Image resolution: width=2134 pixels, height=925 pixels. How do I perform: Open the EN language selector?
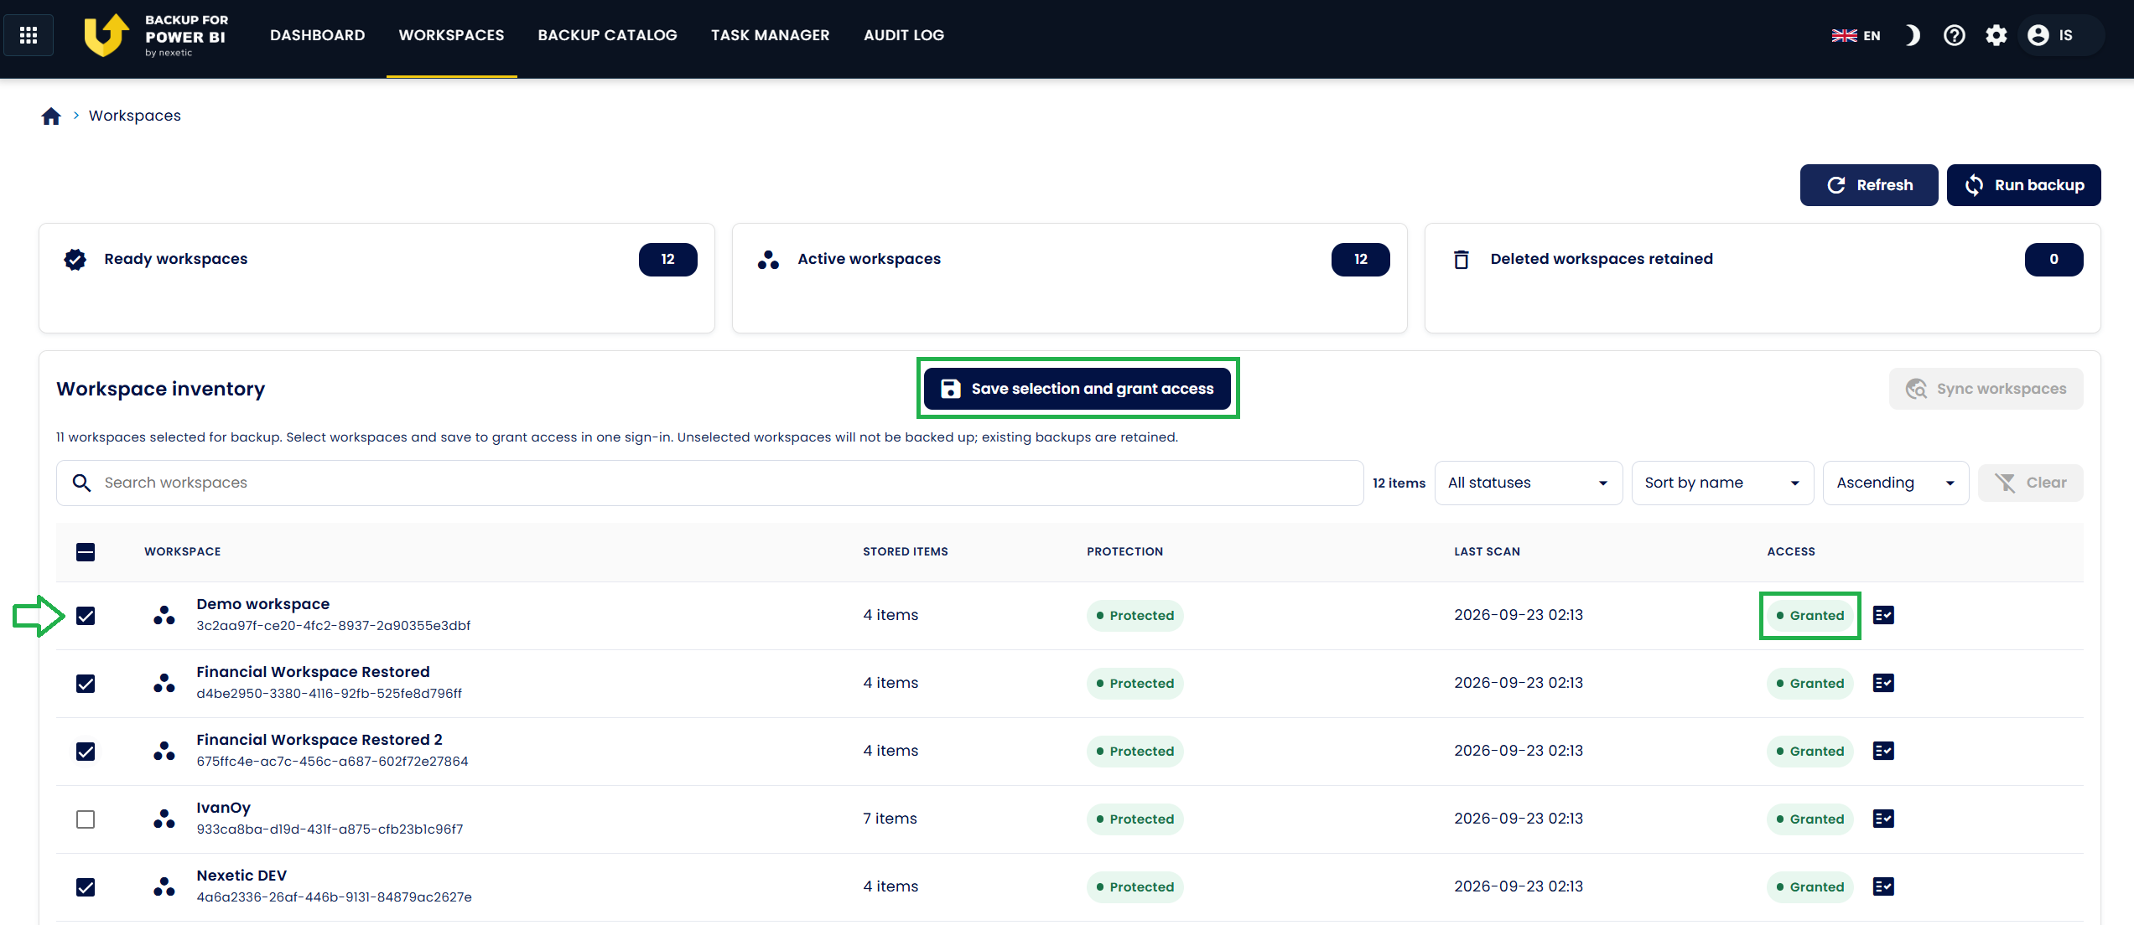(x=1856, y=35)
